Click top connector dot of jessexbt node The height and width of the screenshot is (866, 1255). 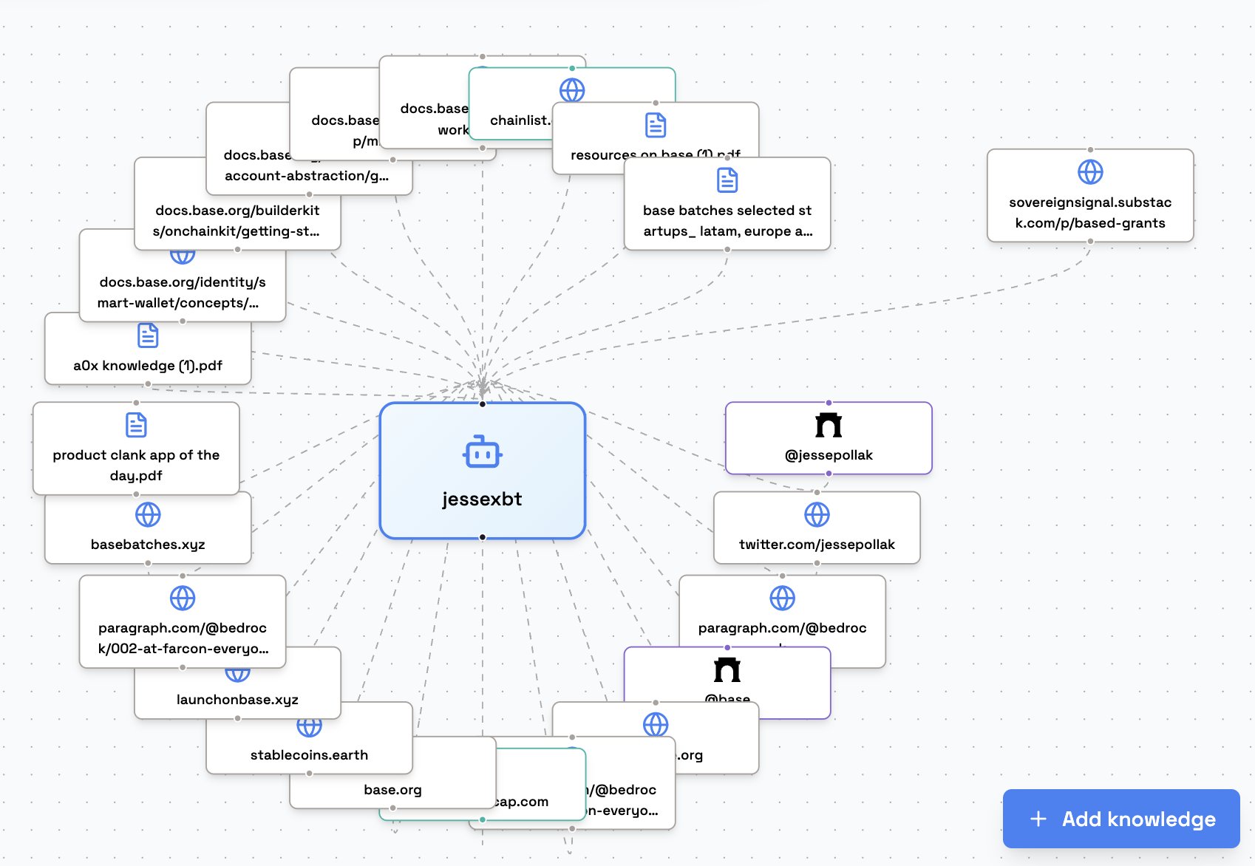pyautogui.click(x=482, y=404)
